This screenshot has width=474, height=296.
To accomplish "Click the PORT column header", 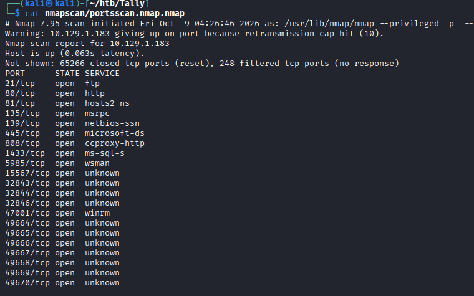I will tap(15, 74).
